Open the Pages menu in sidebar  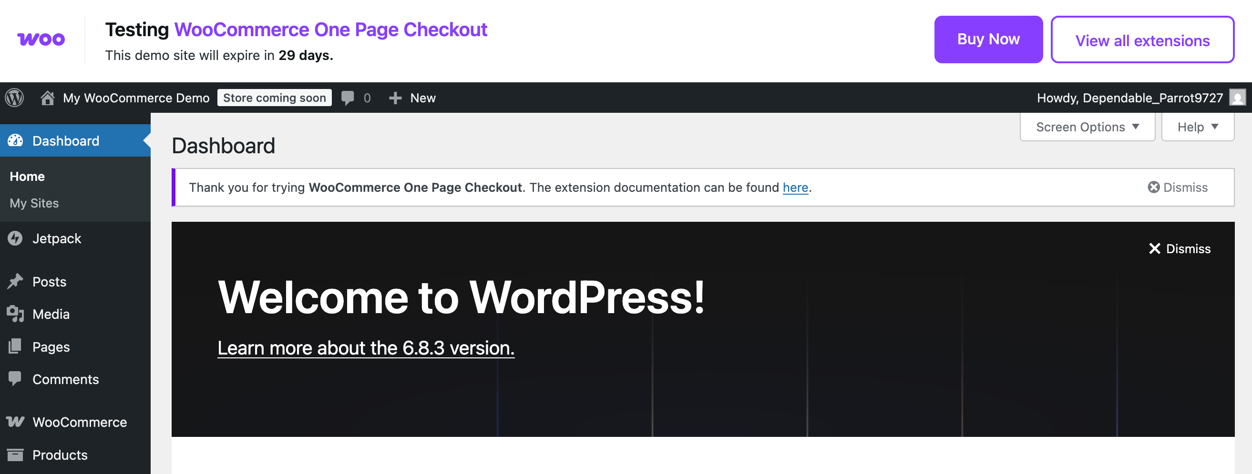pyautogui.click(x=51, y=346)
